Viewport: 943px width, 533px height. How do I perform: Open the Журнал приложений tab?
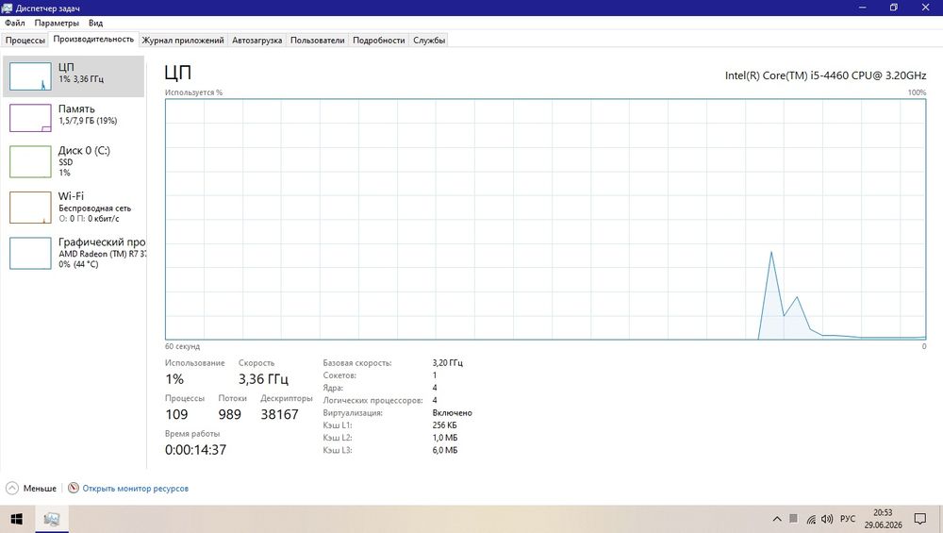[183, 41]
